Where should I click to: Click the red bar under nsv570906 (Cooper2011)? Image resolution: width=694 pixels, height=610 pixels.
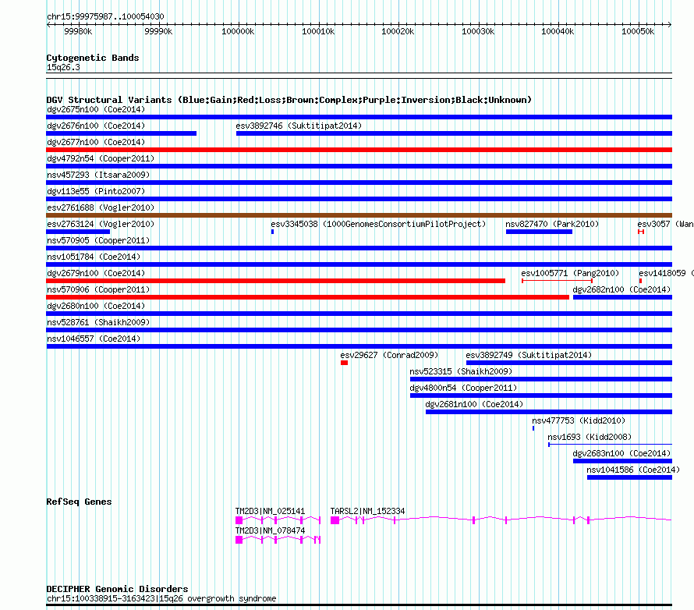point(307,297)
